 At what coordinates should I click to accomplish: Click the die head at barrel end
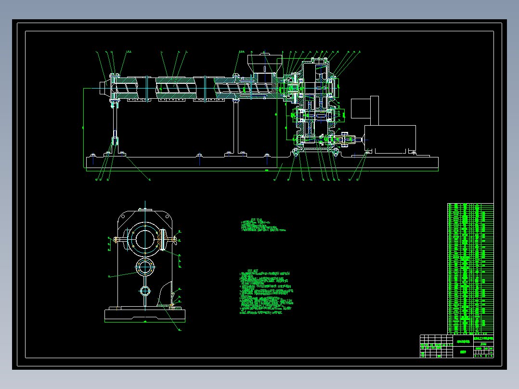point(105,88)
